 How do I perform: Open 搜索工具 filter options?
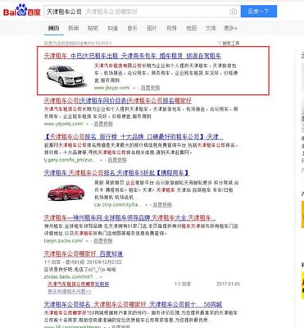pos(229,43)
